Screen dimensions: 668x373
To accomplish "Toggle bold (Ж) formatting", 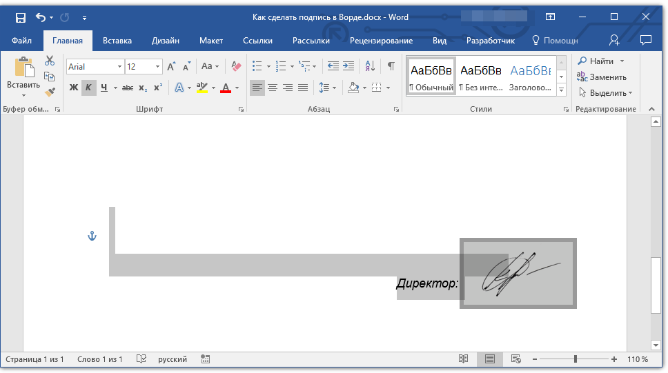I will pos(74,88).
